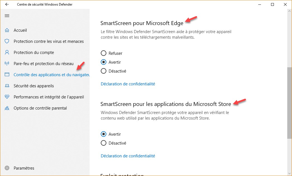
Task: Select Désactivé for Edge SmartScreen
Action: [104, 71]
